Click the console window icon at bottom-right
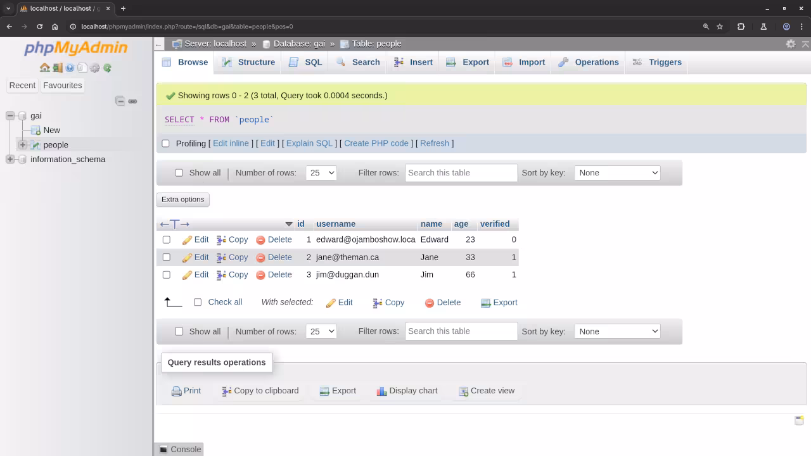The image size is (811, 456). click(799, 421)
